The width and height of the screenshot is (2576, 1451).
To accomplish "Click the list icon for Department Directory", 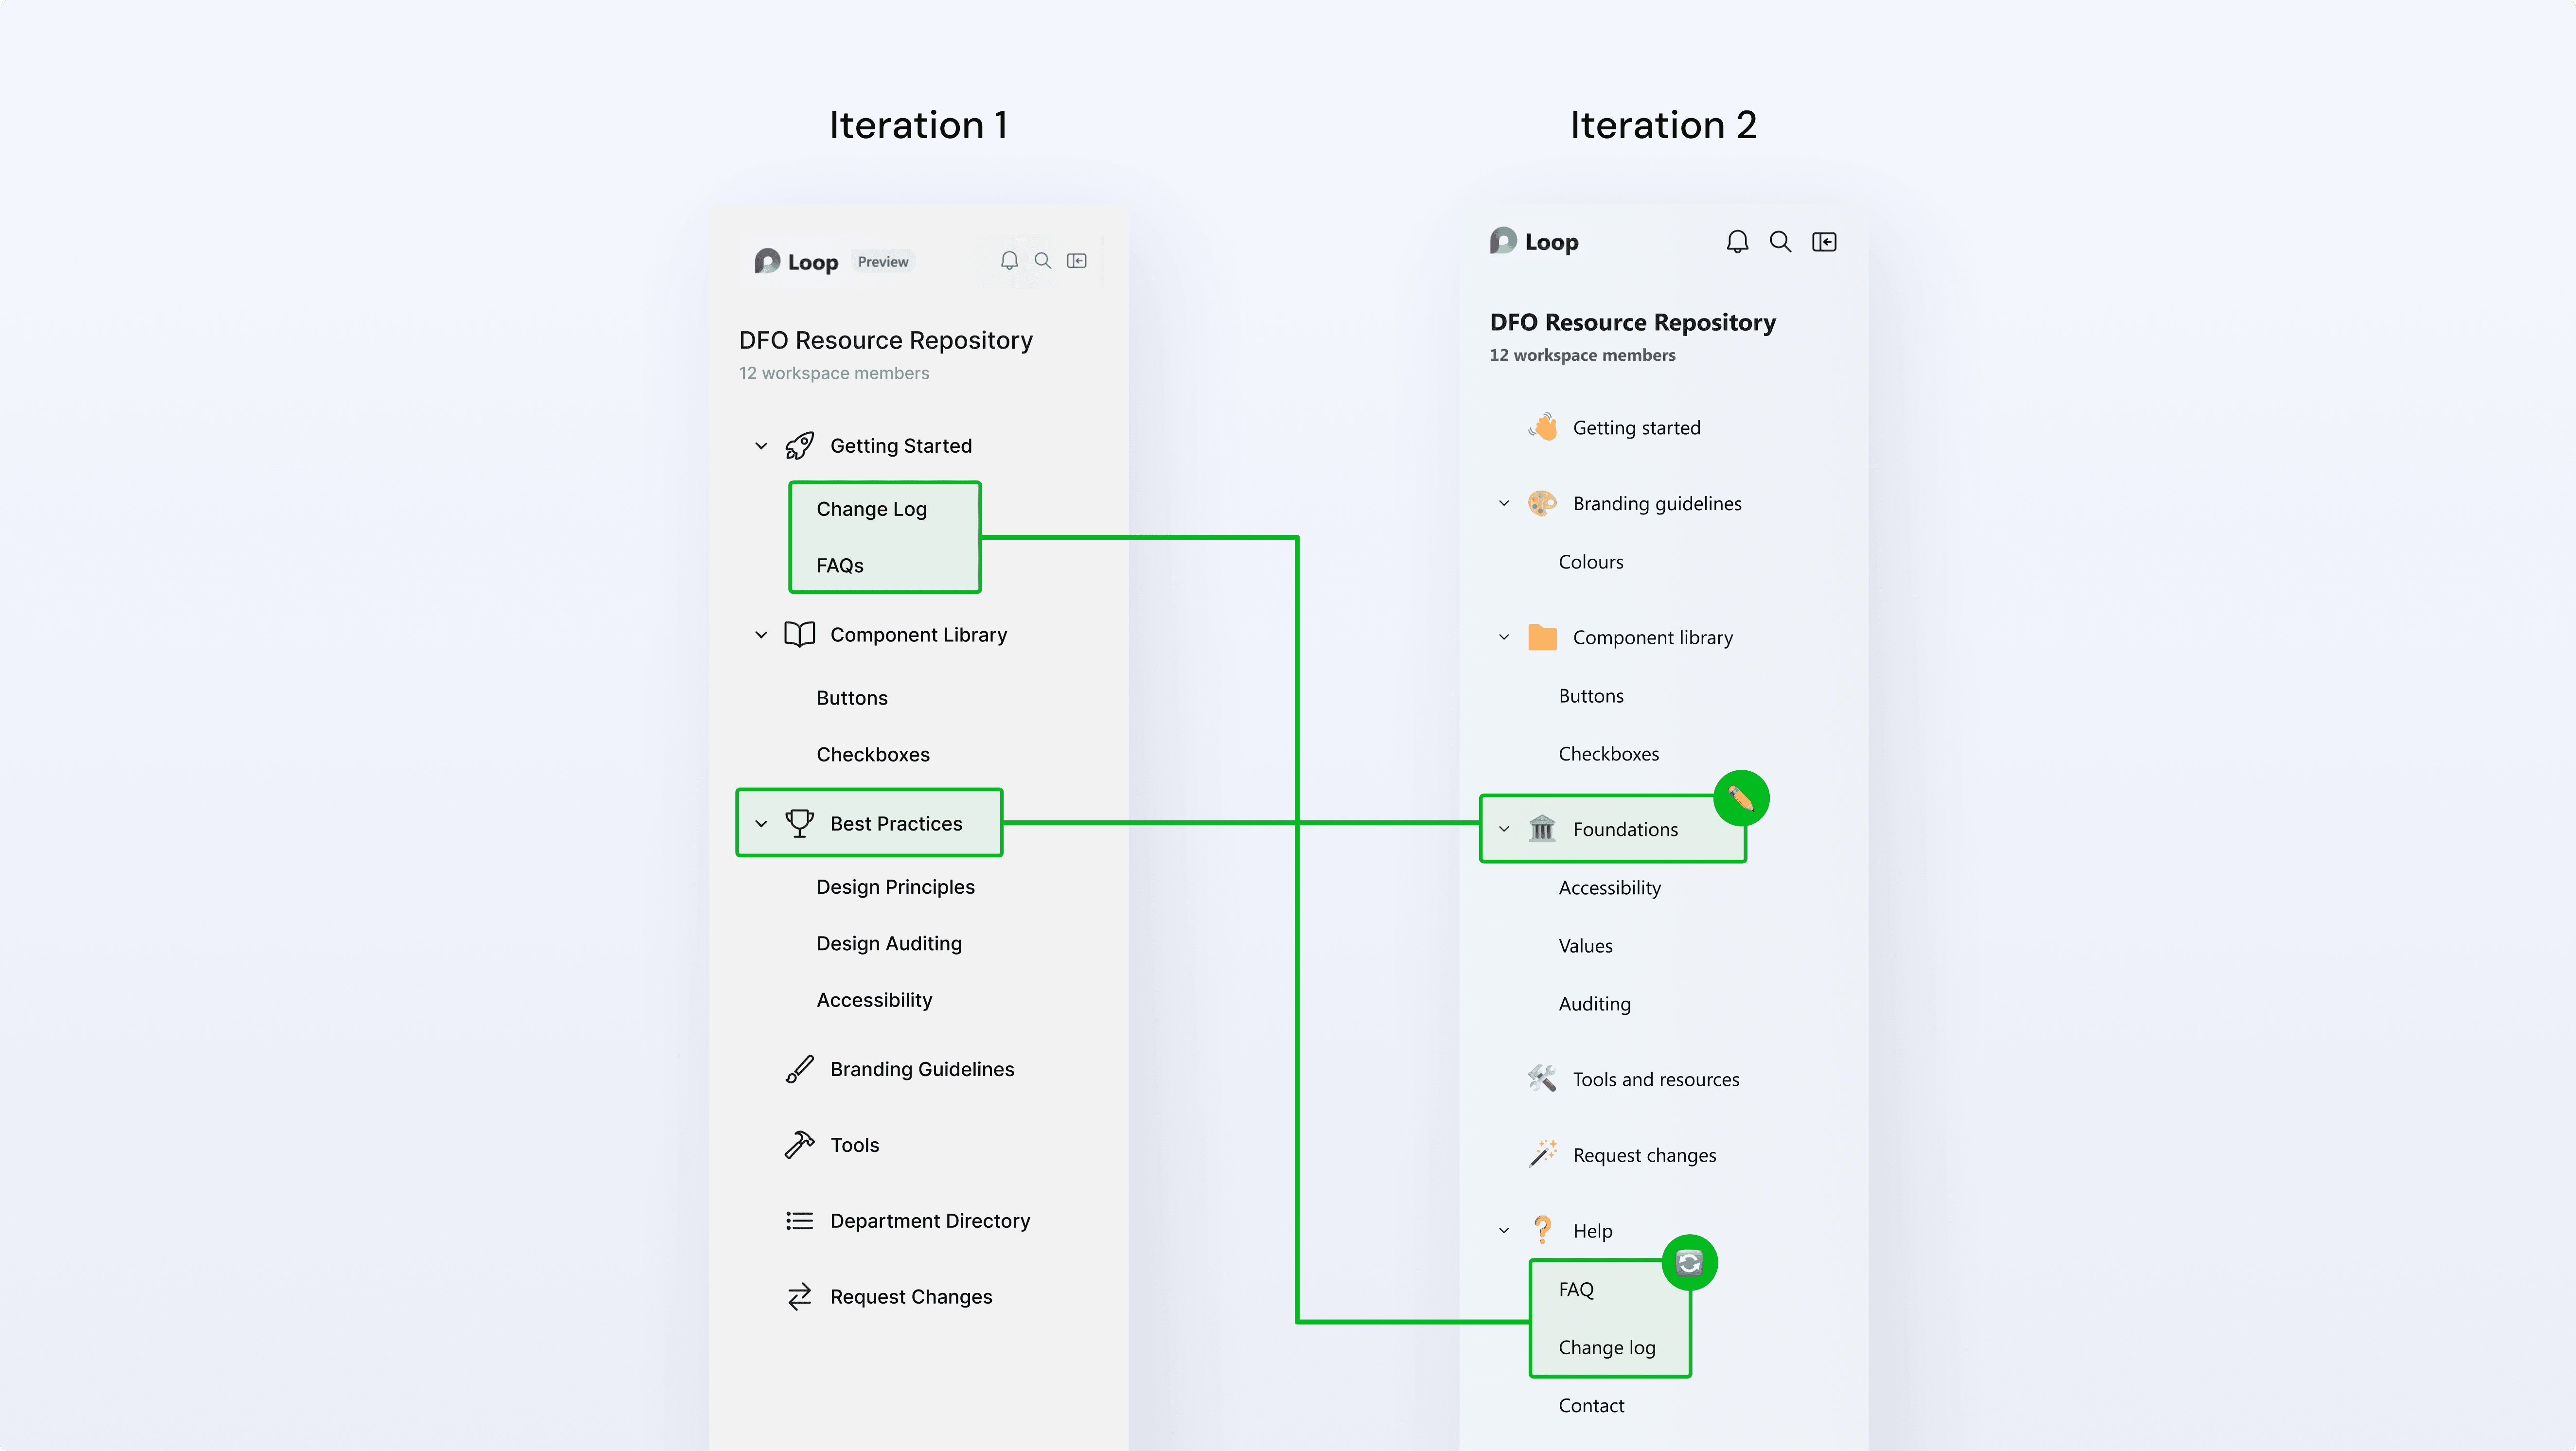I will click(799, 1220).
